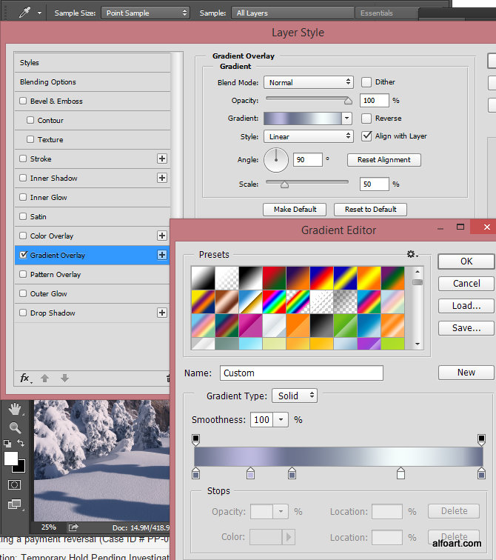
Task: Select the Stroke style entry
Action: pos(41,159)
